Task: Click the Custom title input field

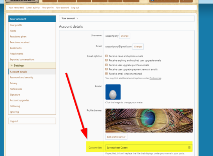Action: (x=149, y=147)
